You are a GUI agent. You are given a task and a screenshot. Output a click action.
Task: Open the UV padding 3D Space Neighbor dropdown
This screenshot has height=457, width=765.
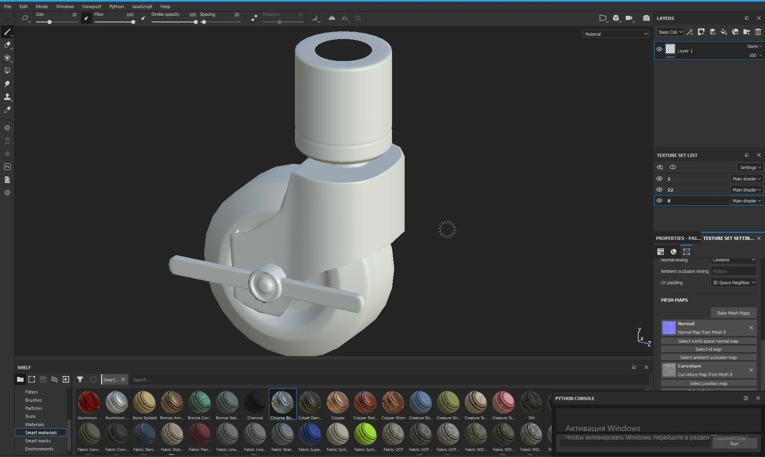(733, 283)
